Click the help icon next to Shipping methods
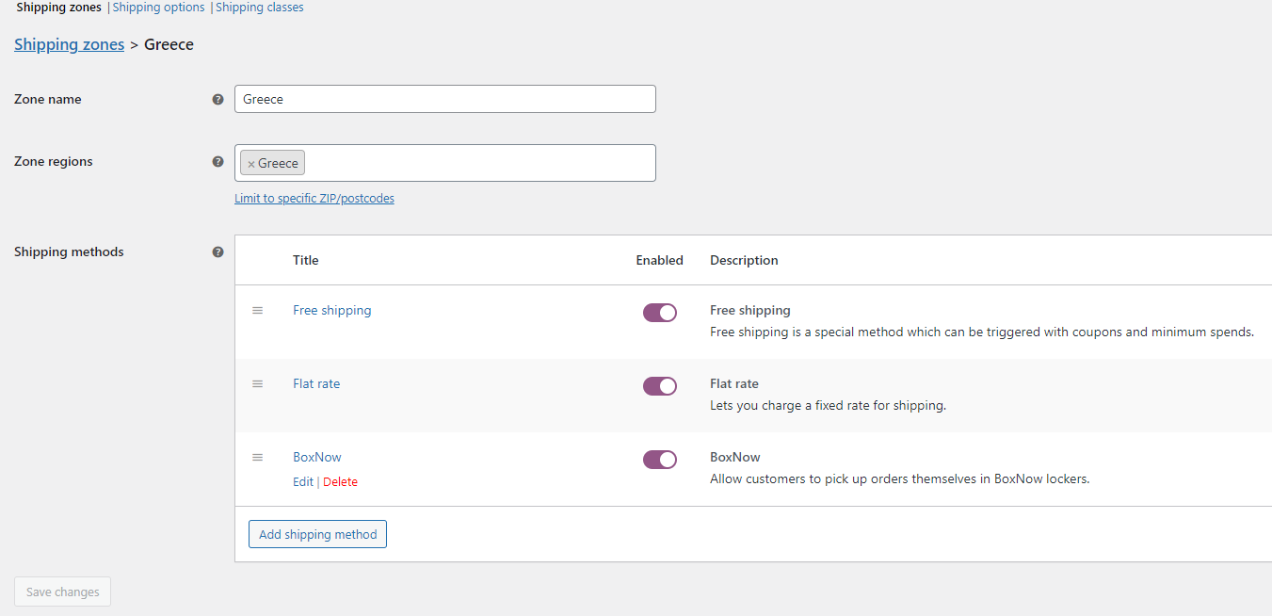1272x616 pixels. (x=218, y=251)
